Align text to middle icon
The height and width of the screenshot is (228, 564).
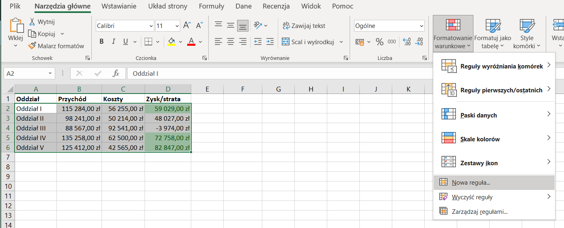pos(231,26)
